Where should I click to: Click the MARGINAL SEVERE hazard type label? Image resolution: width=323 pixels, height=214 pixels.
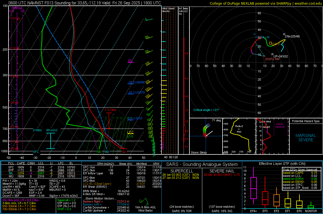click(306, 138)
